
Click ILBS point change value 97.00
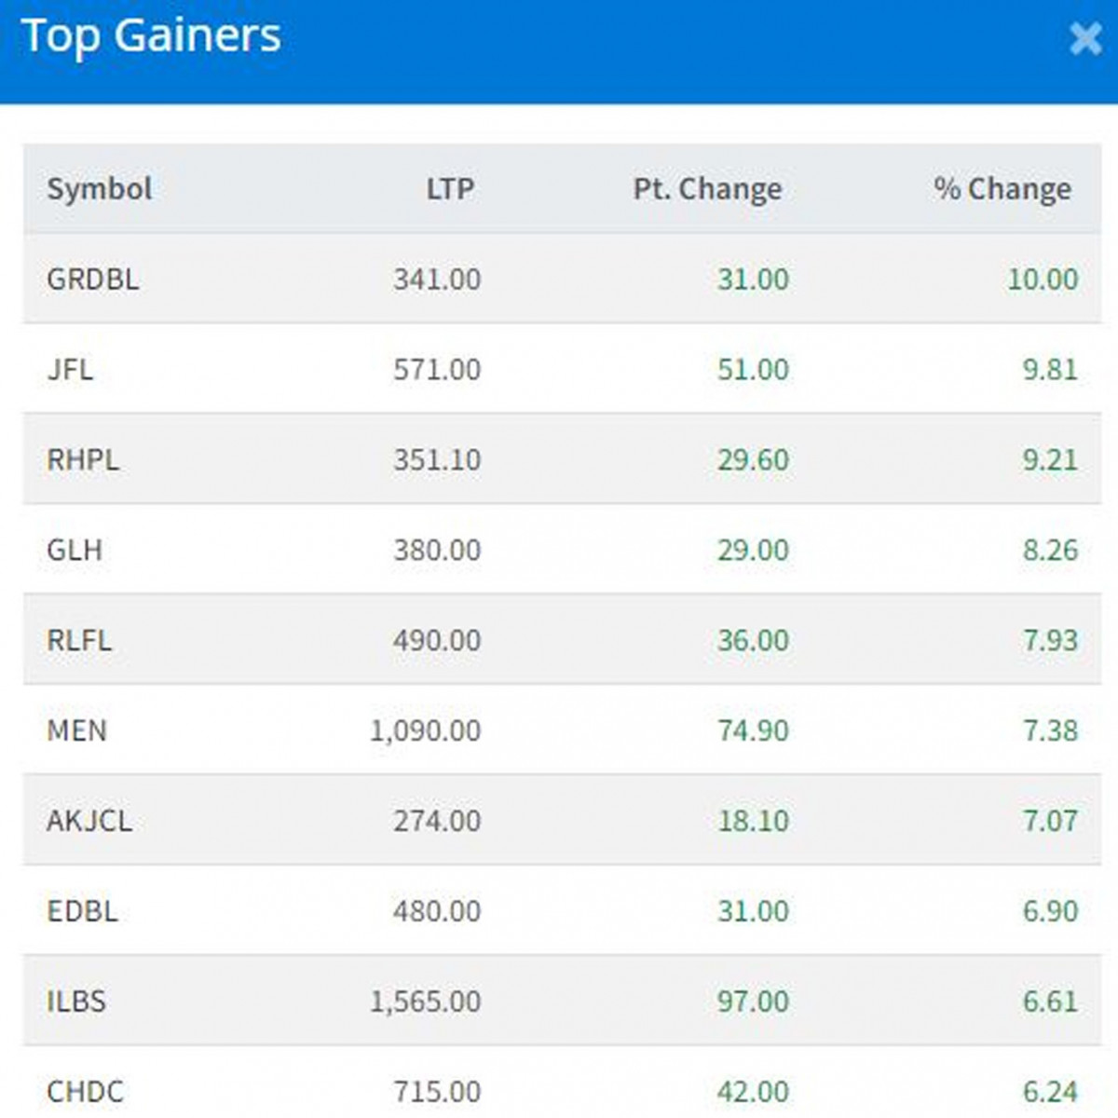[x=753, y=1002]
